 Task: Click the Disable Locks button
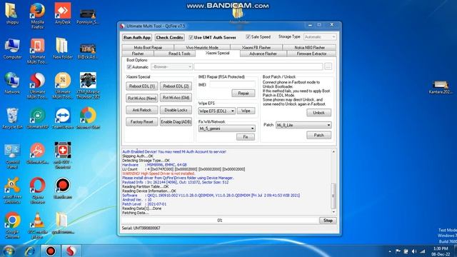tap(176, 110)
